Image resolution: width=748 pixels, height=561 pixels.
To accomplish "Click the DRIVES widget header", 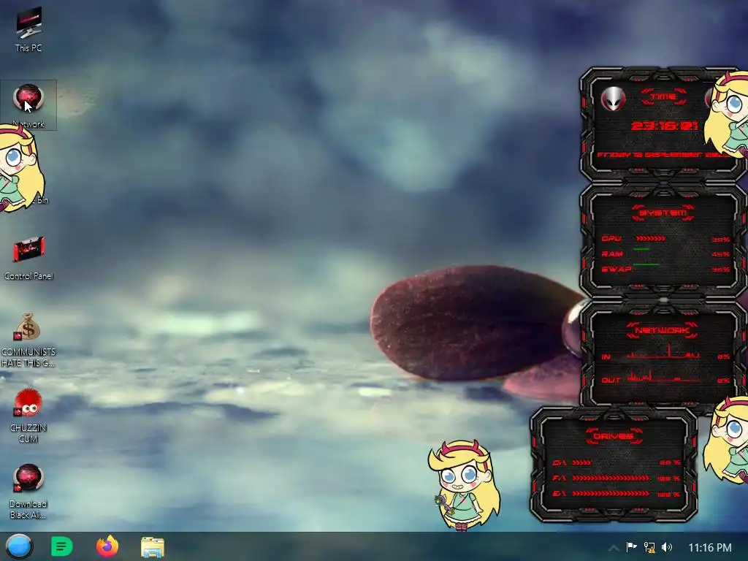I will pyautogui.click(x=613, y=436).
